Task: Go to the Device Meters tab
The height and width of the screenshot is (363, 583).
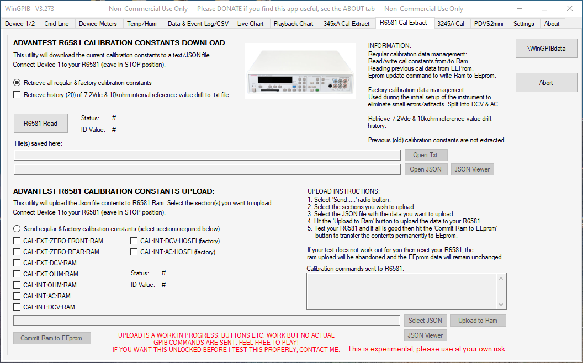Action: click(98, 24)
